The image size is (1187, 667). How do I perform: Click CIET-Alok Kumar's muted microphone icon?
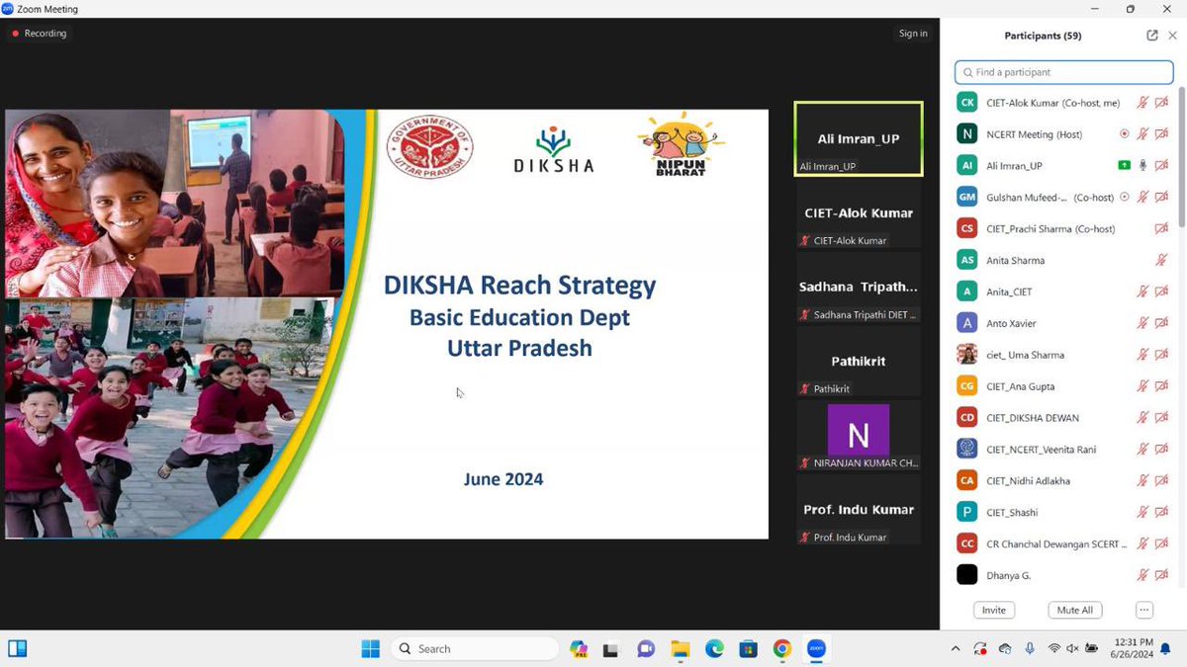(1142, 103)
